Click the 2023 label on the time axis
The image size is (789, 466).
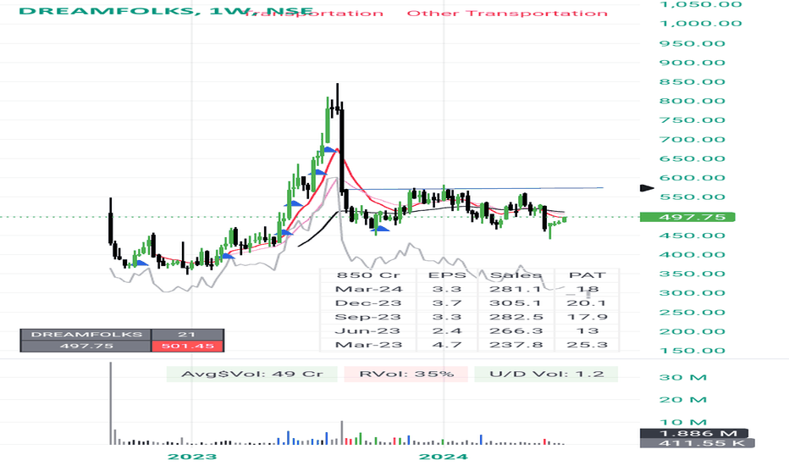pyautogui.click(x=191, y=457)
